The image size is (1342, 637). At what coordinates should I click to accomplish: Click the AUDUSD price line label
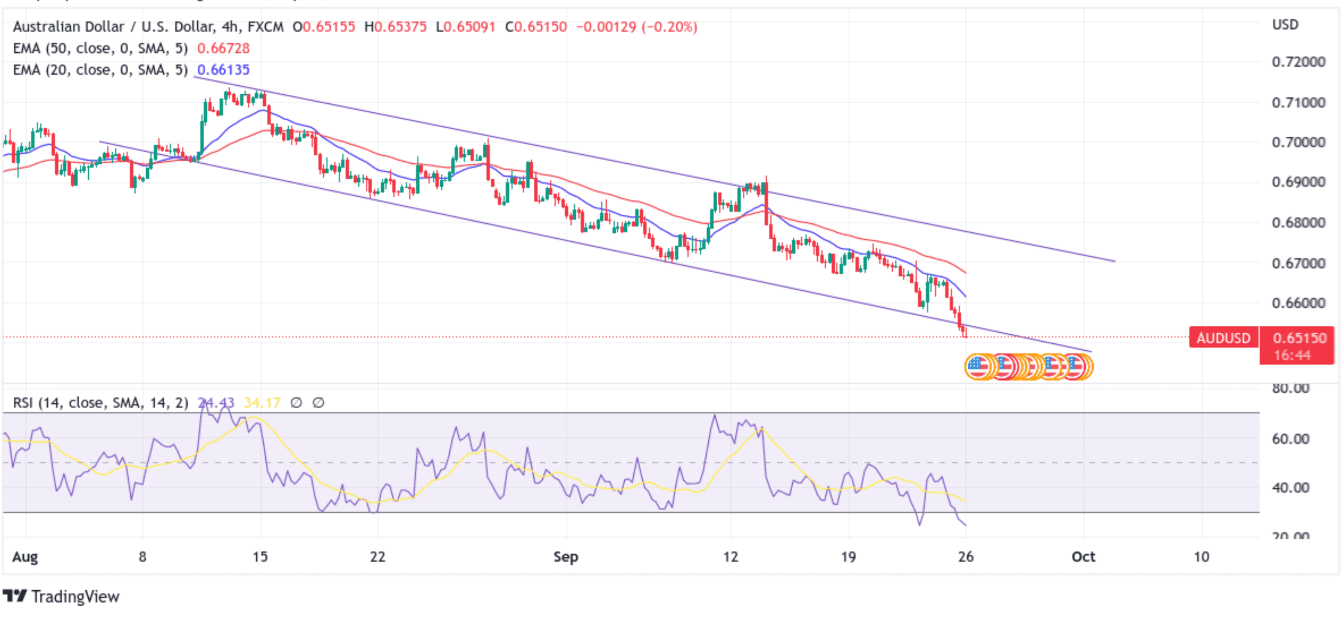coord(1223,338)
